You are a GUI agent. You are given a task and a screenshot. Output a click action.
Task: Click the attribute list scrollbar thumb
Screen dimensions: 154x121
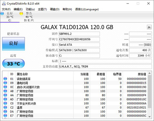[149, 92]
